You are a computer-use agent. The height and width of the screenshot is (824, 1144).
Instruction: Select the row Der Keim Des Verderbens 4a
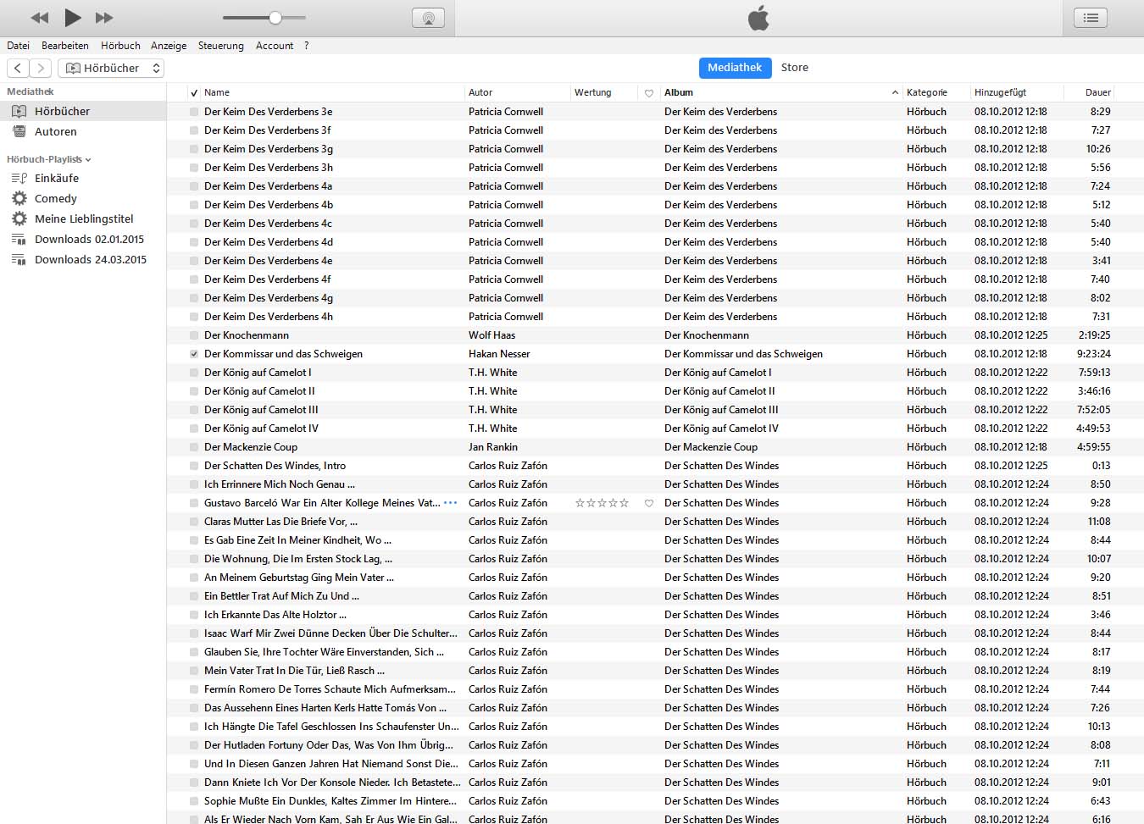pyautogui.click(x=655, y=186)
